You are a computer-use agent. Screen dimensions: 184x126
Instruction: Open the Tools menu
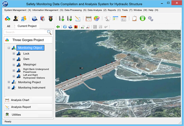pos(127,10)
